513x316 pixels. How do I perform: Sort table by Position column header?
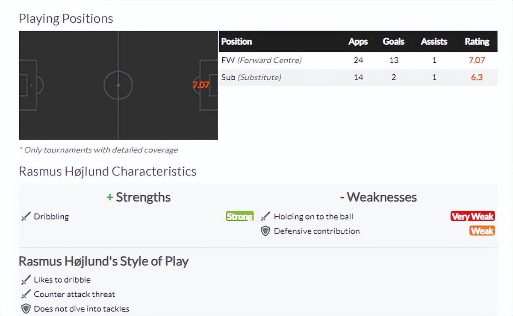[236, 41]
